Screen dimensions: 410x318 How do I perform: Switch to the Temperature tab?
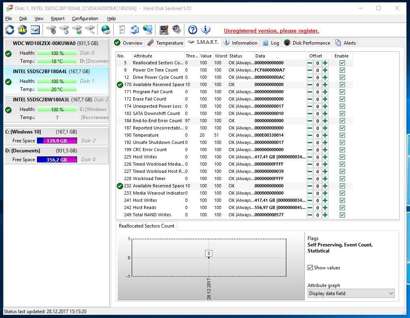tap(165, 43)
